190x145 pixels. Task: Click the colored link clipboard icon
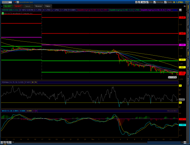pyautogui.click(x=15, y=2)
